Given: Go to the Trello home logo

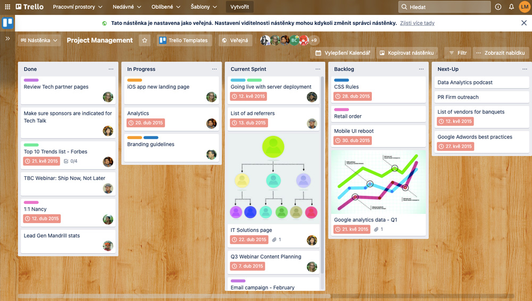Looking at the screenshot, I should (x=29, y=7).
